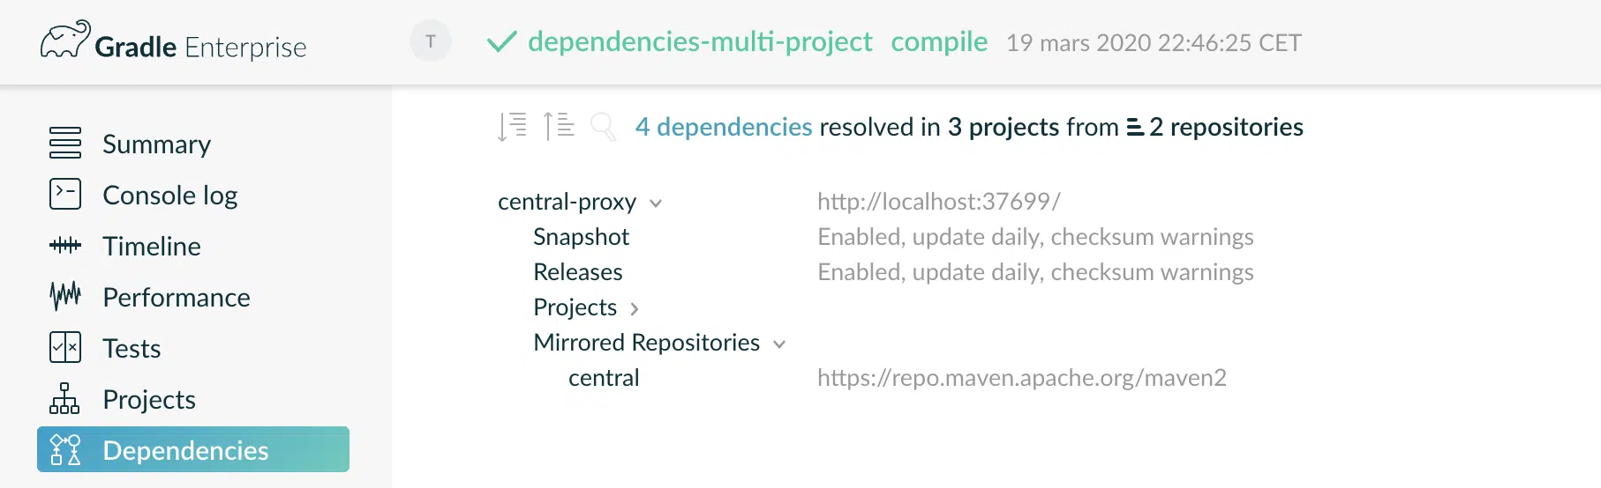1601x488 pixels.
Task: Open the Summary sidebar item
Action: click(157, 144)
